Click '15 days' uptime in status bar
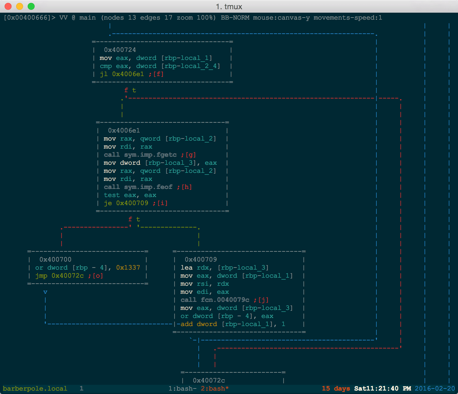This screenshot has width=458, height=394. (x=336, y=389)
